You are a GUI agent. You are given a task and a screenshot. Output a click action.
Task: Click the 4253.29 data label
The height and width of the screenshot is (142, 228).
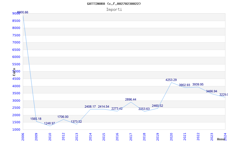171,80
